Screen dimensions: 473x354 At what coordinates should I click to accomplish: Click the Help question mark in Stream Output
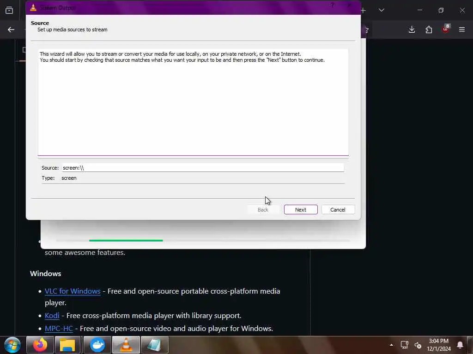332,6
